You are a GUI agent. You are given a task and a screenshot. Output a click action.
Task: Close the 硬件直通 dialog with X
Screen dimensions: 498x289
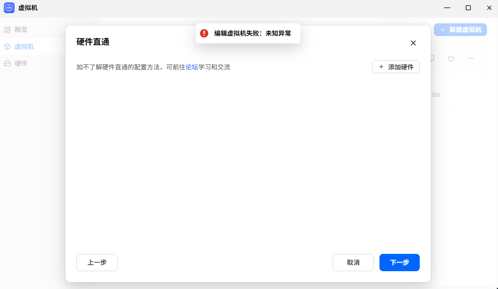point(413,43)
